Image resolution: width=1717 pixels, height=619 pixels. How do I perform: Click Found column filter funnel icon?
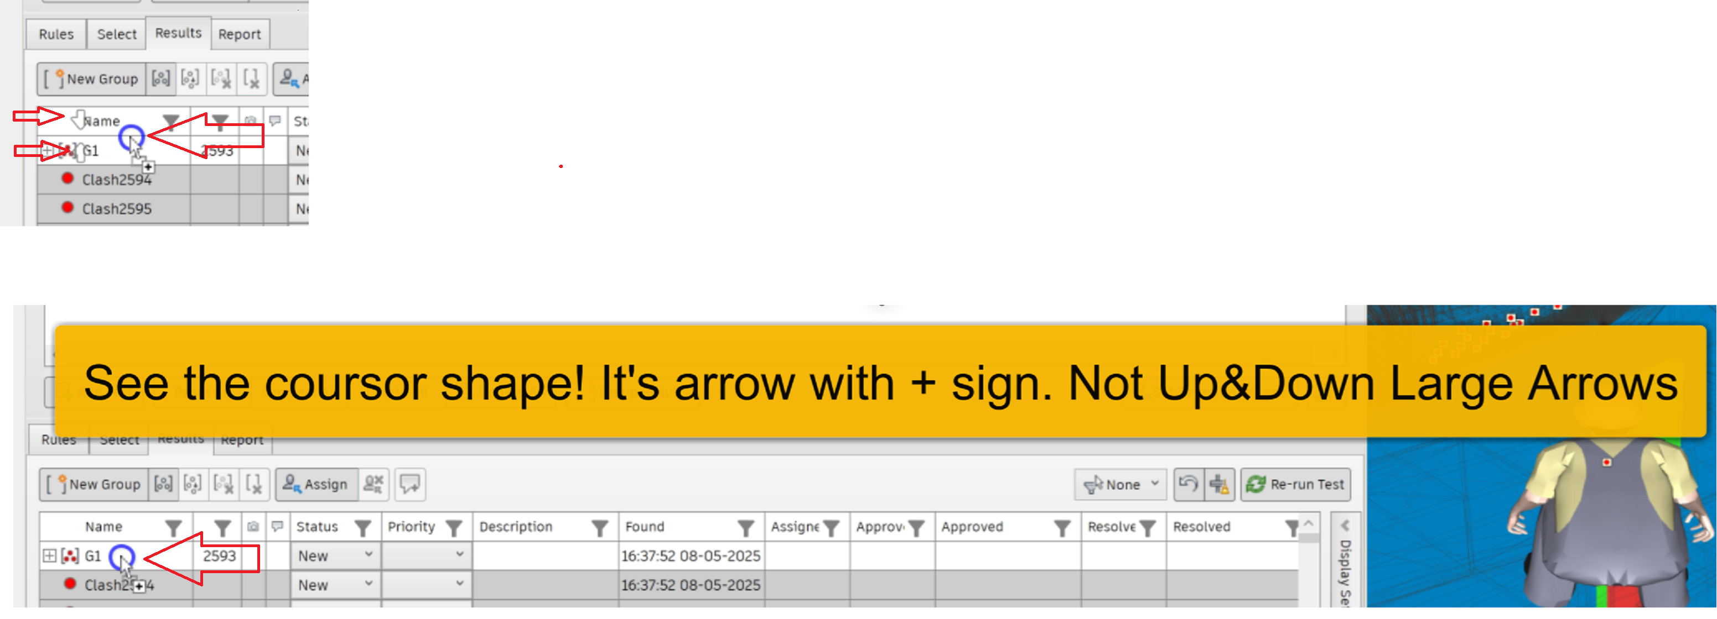point(745,528)
